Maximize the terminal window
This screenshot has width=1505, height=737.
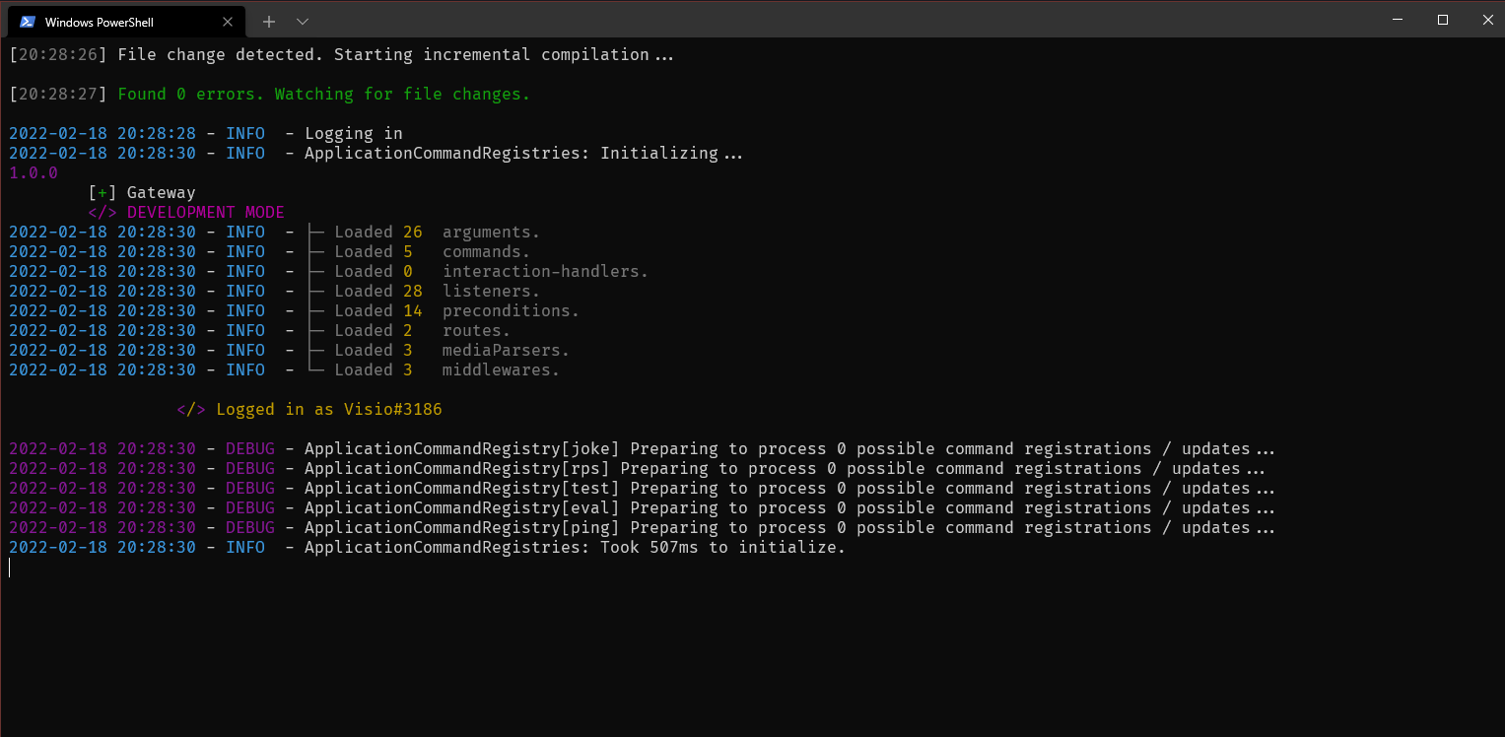(1442, 20)
